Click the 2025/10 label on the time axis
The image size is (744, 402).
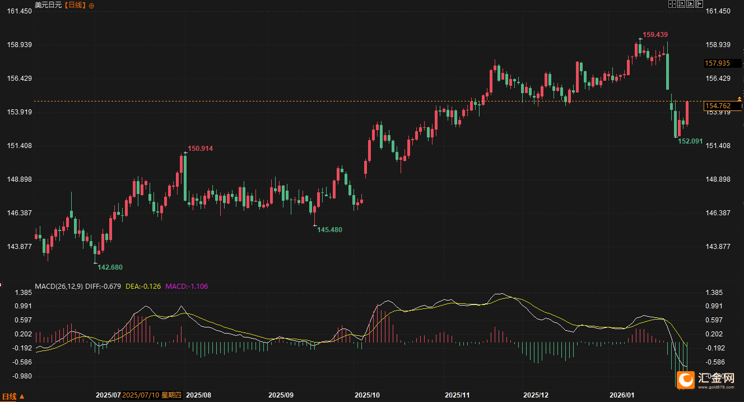(x=368, y=395)
